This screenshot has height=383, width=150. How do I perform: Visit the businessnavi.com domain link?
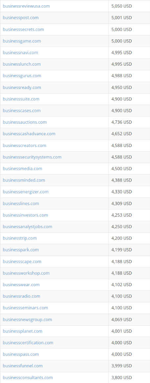click(20, 53)
